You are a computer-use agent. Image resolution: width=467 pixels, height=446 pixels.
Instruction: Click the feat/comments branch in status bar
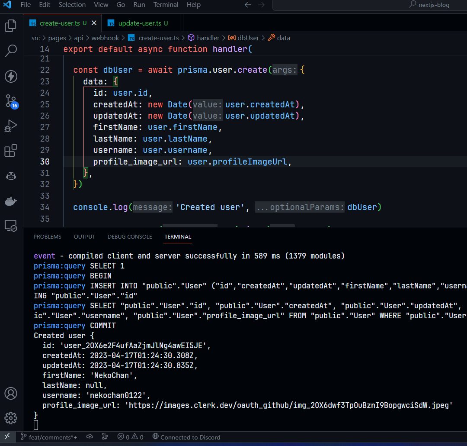click(49, 437)
